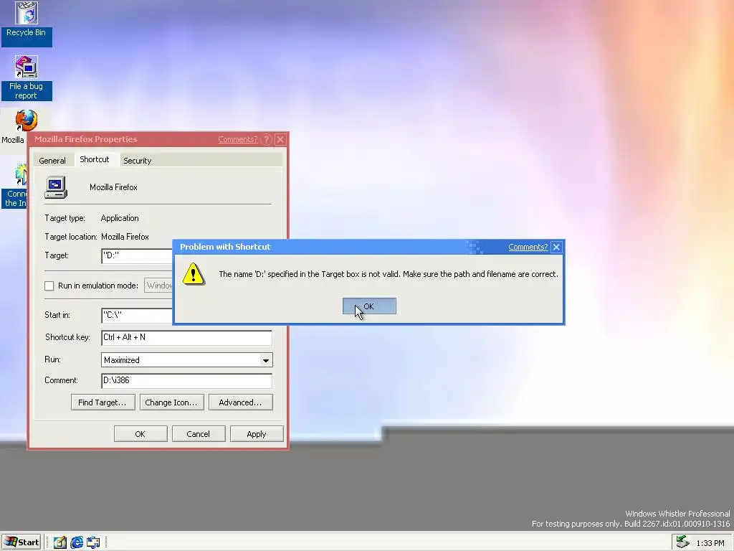Click OK in the Problem with Shortcut dialog
Image resolution: width=734 pixels, height=551 pixels.
point(369,306)
